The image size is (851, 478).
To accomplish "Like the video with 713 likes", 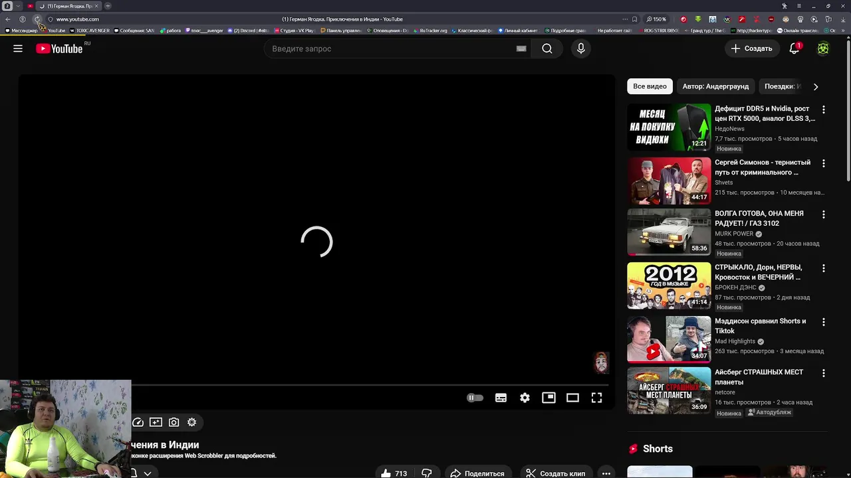I will 393,473.
